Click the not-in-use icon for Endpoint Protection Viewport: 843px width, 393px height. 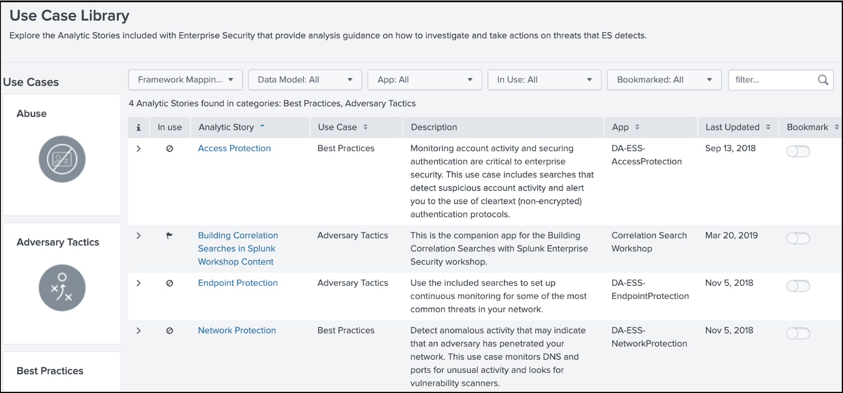tap(170, 283)
